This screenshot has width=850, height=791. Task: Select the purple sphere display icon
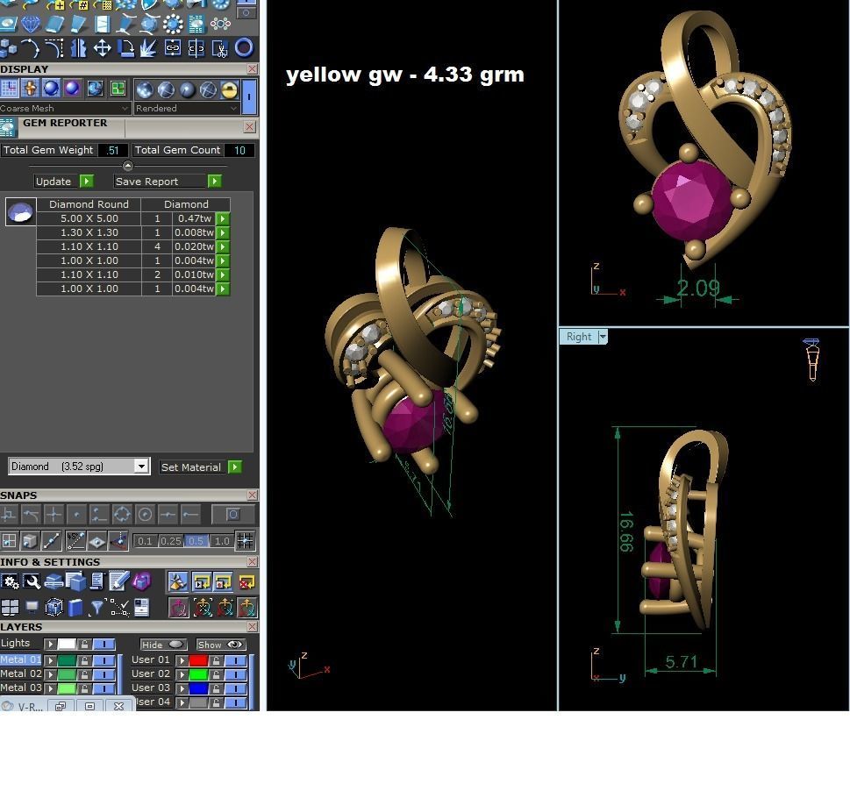pyautogui.click(x=72, y=89)
